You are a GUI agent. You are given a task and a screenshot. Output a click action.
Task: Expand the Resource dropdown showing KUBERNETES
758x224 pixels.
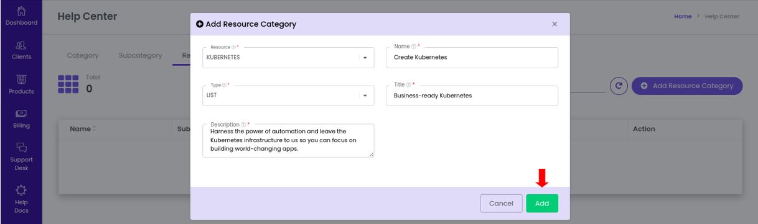(365, 58)
